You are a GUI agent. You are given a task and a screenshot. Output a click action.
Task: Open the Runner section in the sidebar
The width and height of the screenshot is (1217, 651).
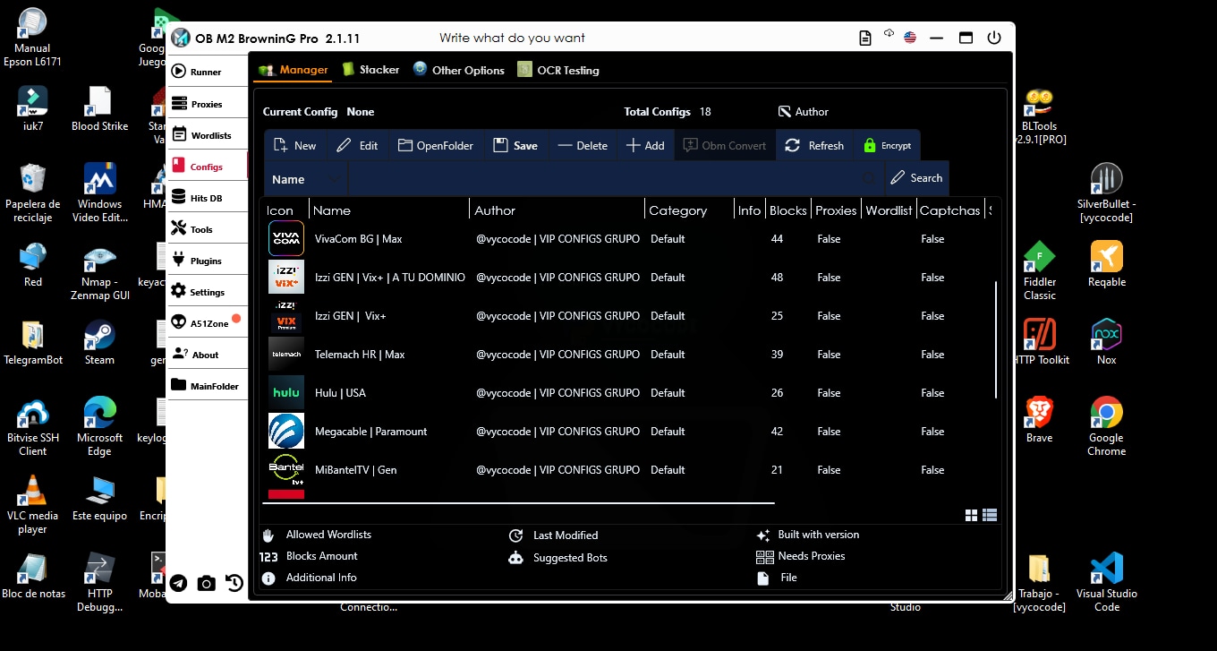(x=207, y=72)
